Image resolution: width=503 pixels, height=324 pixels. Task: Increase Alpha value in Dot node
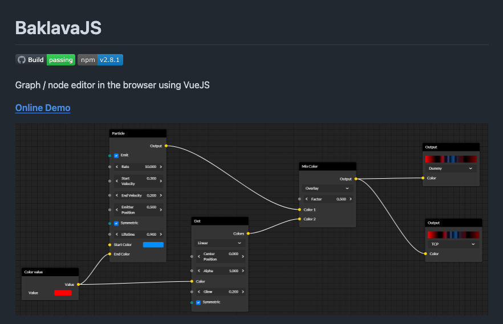243,271
